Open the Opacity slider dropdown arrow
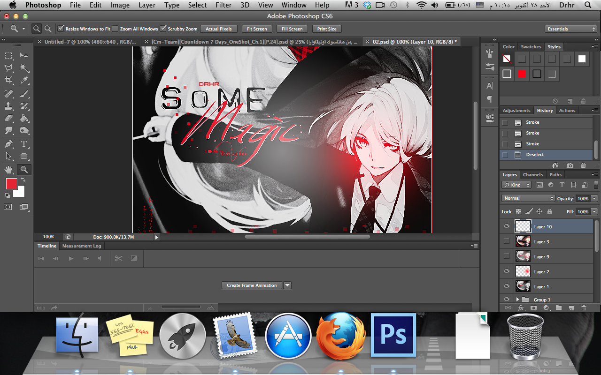The height and width of the screenshot is (375, 601). 594,199
